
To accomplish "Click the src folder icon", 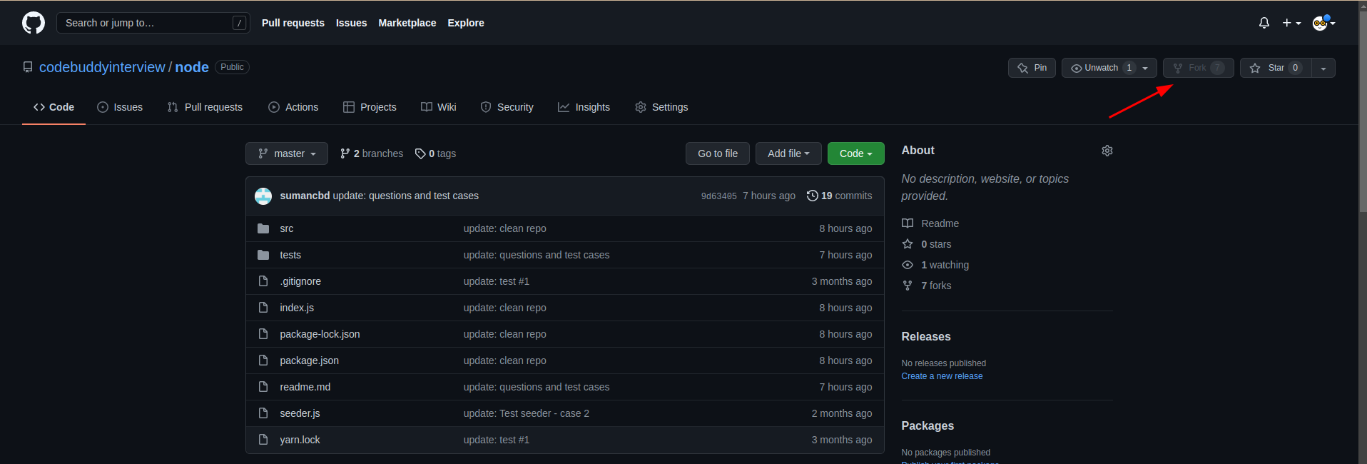I will (263, 228).
